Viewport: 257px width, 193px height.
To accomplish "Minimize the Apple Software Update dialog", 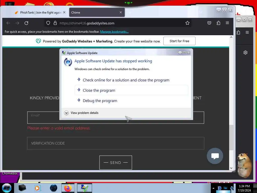I will (x=180, y=53).
